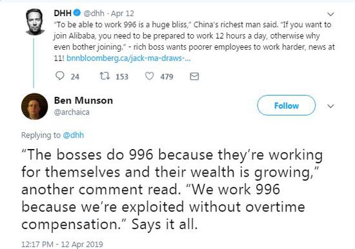355x249 pixels.
Task: Open Ben Munson's profile avatar
Action: (34, 106)
